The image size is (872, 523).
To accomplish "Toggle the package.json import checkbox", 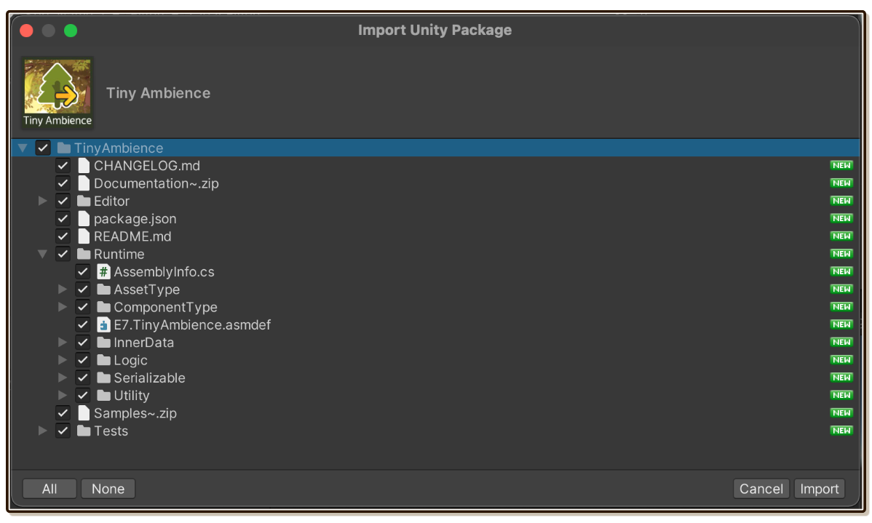I will [x=63, y=218].
